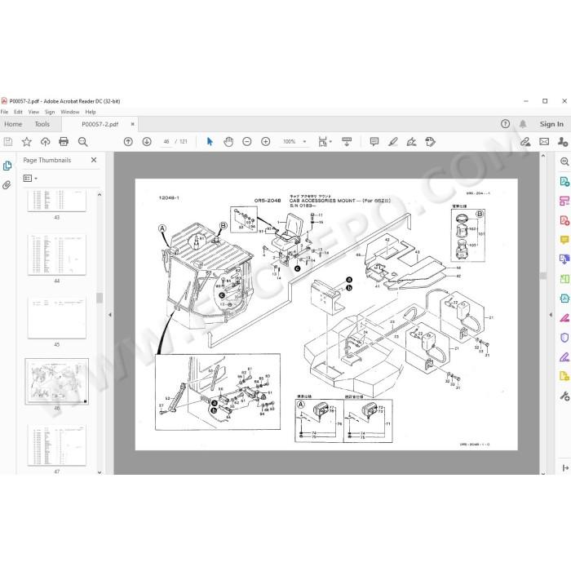Click the Share link pen icon
Viewport: 571px width, 571px height.
525,142
